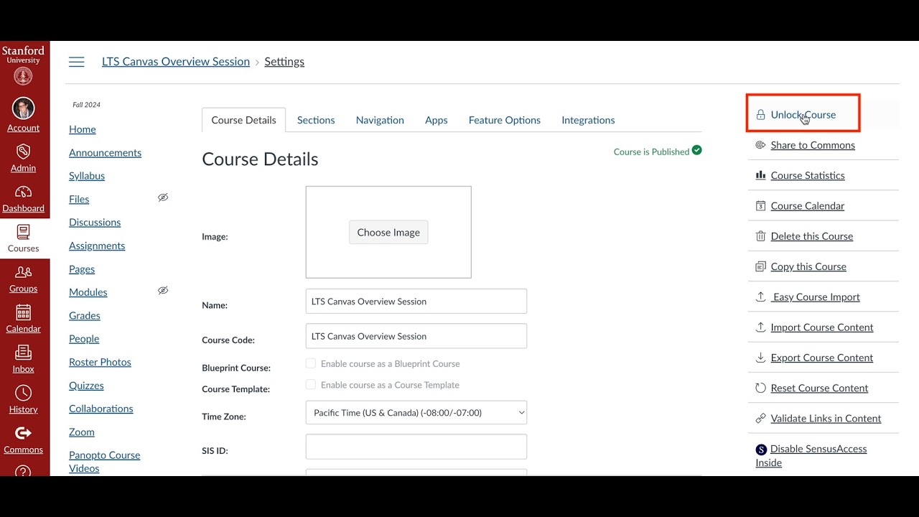The height and width of the screenshot is (517, 919).
Task: Open Courses in the global sidebar
Action: click(23, 238)
